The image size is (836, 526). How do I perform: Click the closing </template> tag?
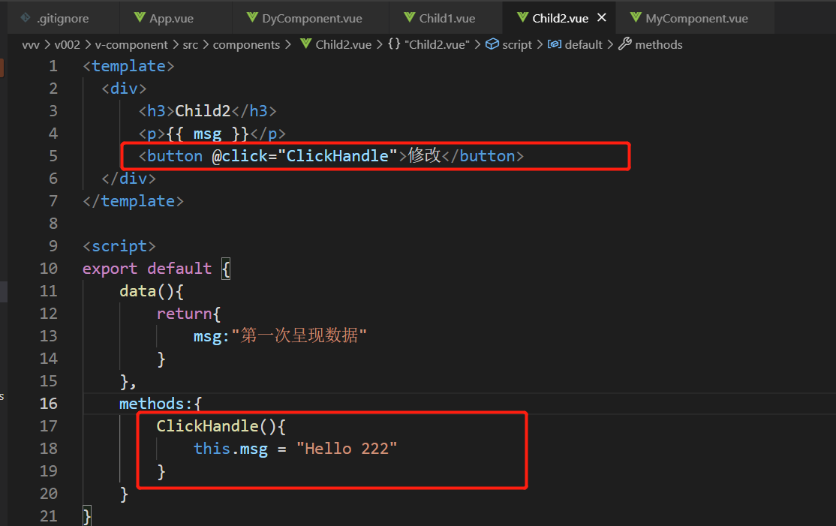(x=134, y=201)
